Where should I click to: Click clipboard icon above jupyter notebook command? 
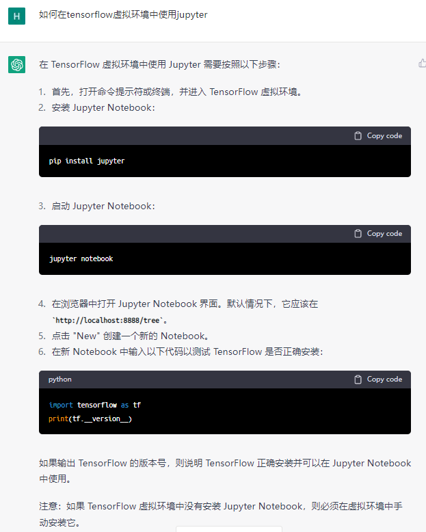tap(358, 233)
